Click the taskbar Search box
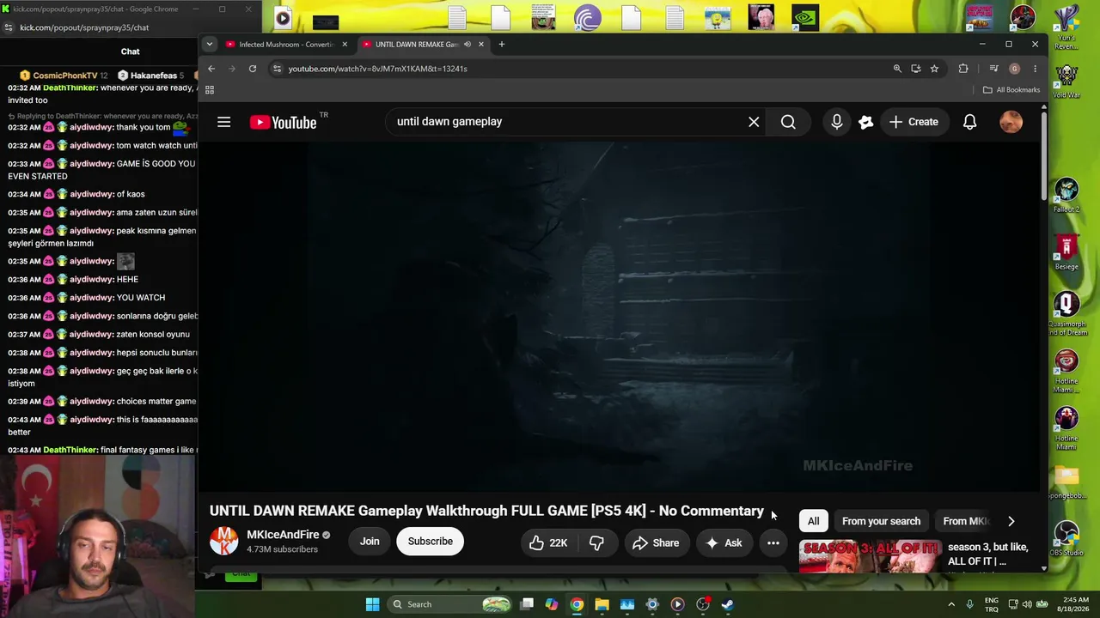Image resolution: width=1100 pixels, height=618 pixels. click(x=451, y=604)
